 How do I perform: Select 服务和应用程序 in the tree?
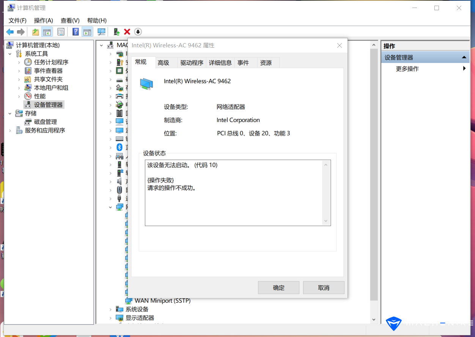pos(45,130)
